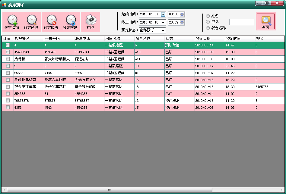Viewport: 286px width, 194px height.
Task: Click the 2010-01-09 date cell
Action: tap(210, 59)
